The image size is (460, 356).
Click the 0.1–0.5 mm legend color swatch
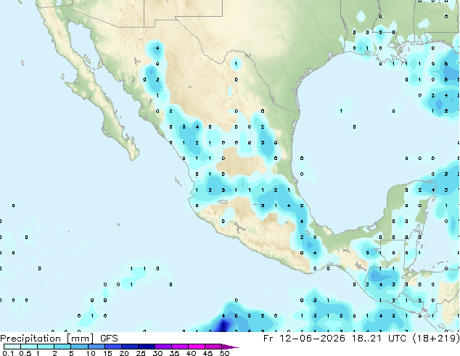[x=12, y=347]
